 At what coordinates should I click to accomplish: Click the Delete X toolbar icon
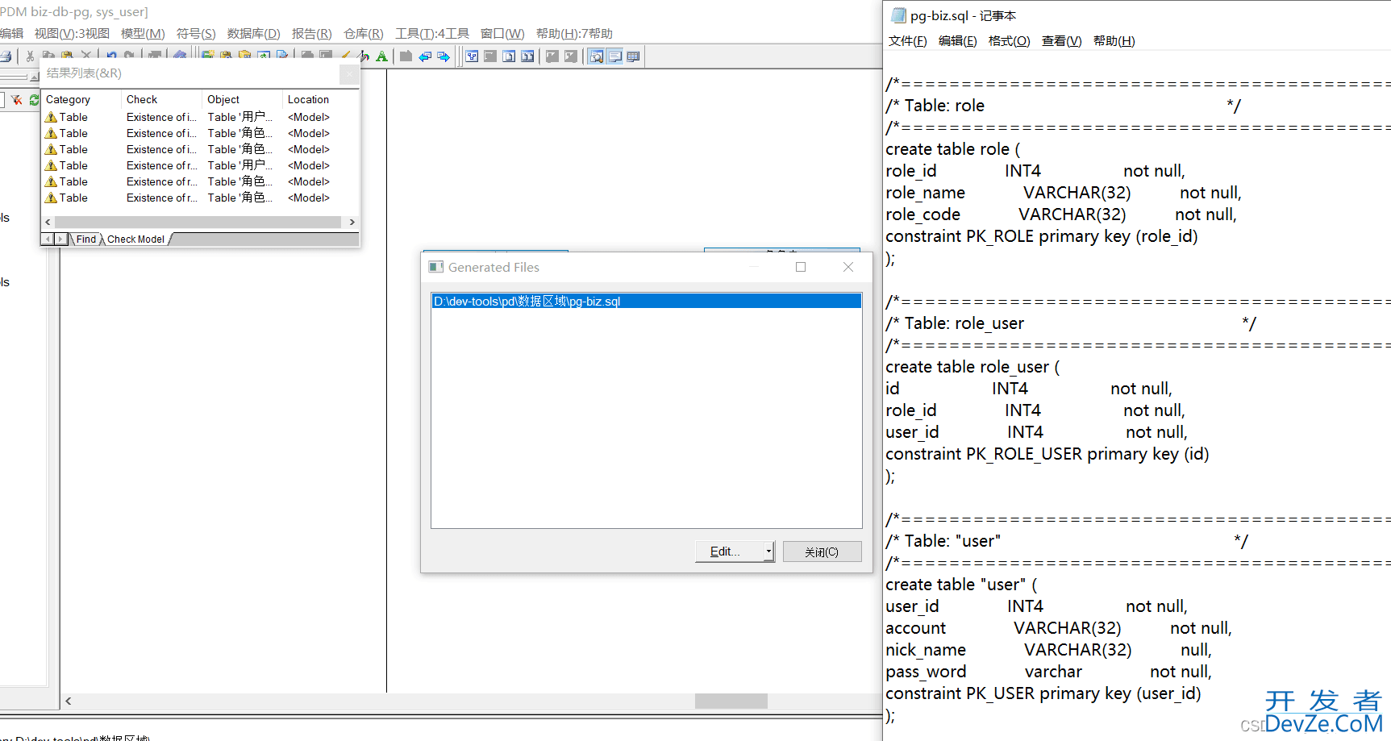(86, 54)
